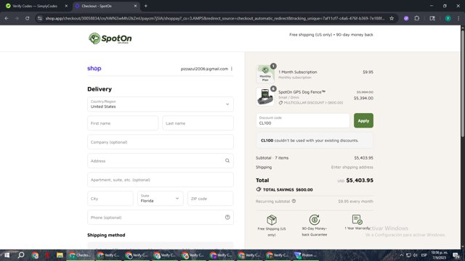Open the Windows Start menu
This screenshot has width=465, height=261.
7,255
